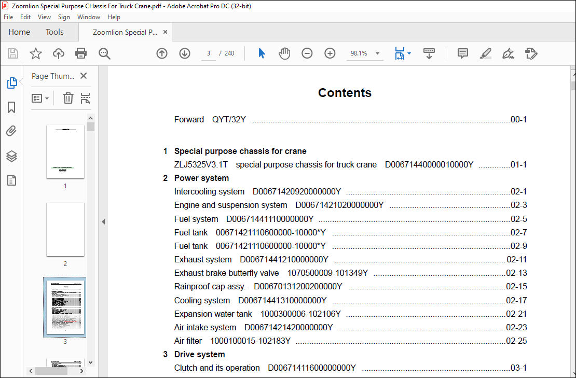Image resolution: width=576 pixels, height=378 pixels.
Task: Click Rainproof cap assy. entry
Action: pos(350,286)
